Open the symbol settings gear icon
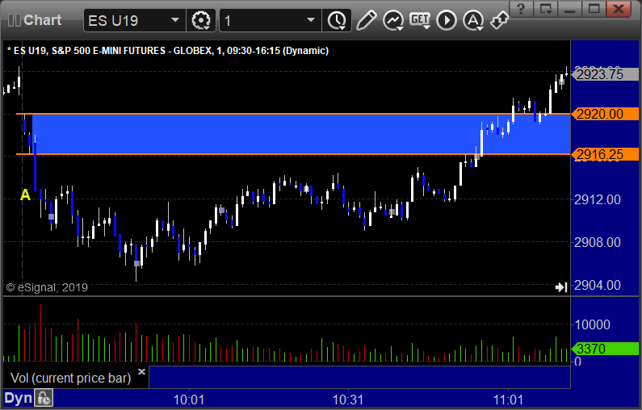 201,20
